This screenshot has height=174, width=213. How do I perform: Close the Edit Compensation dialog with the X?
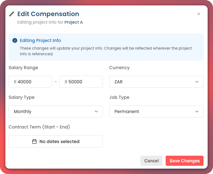coord(199,14)
